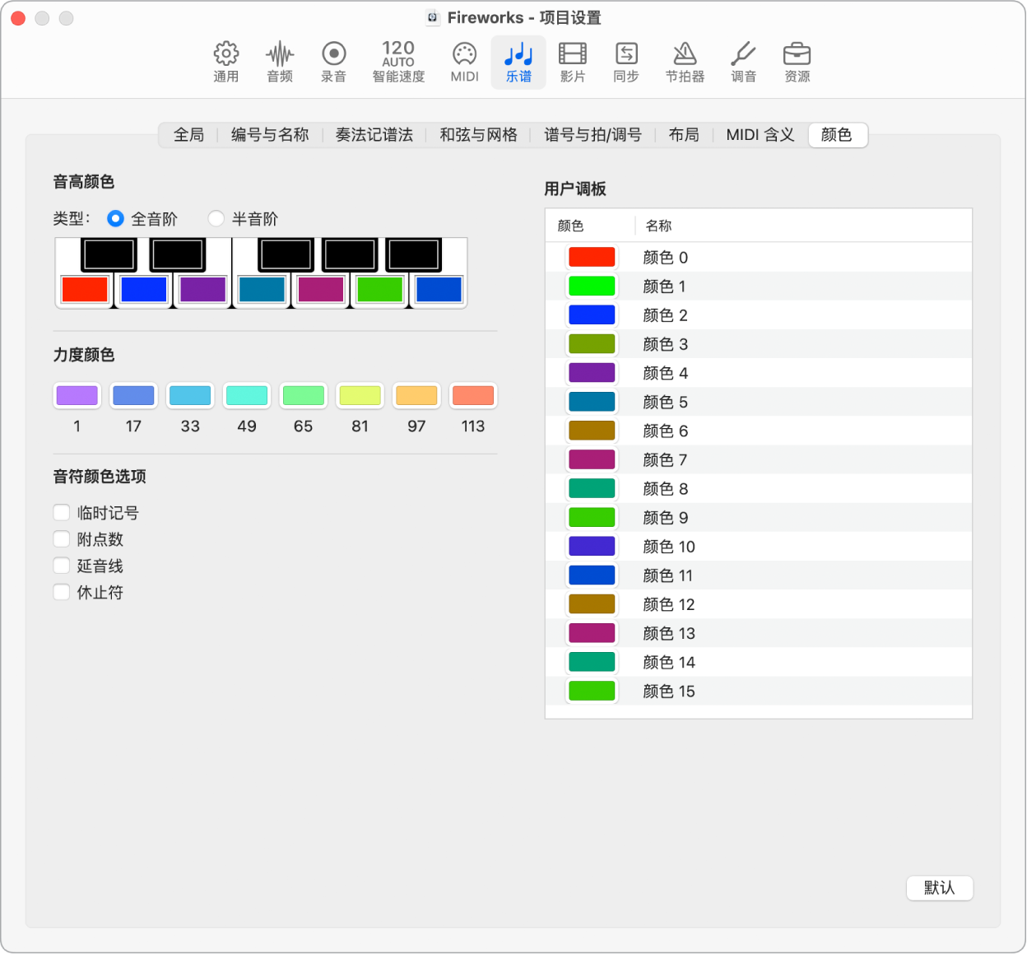This screenshot has height=955, width=1027.
Task: Click the olive swatch of 颜色 3
Action: [x=592, y=343]
